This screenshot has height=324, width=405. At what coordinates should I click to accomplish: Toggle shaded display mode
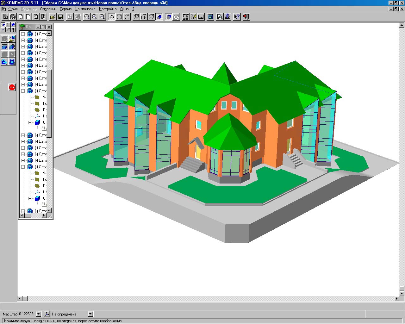159,17
